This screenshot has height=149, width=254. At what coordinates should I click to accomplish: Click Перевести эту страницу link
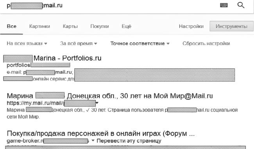tap(129, 141)
